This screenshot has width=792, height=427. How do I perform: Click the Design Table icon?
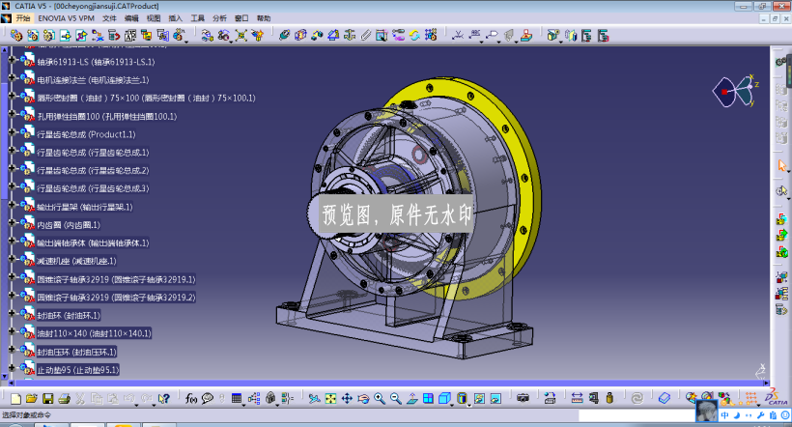coord(237,398)
